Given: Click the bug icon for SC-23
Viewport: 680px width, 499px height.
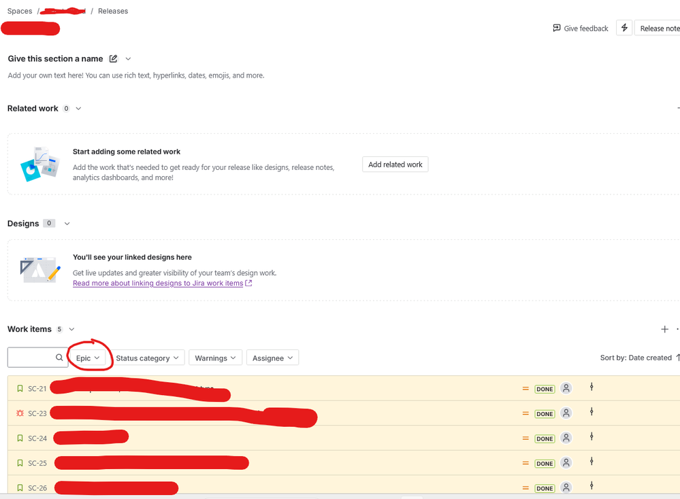Looking at the screenshot, I should (x=20, y=413).
